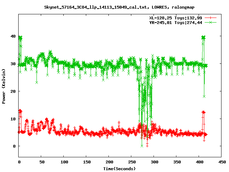Click the x-axis tick label 100

64,162
